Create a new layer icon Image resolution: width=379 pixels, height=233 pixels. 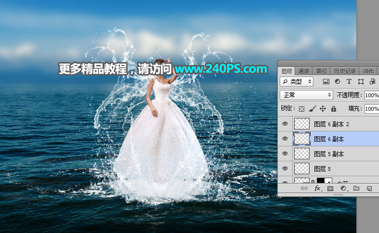click(x=369, y=189)
